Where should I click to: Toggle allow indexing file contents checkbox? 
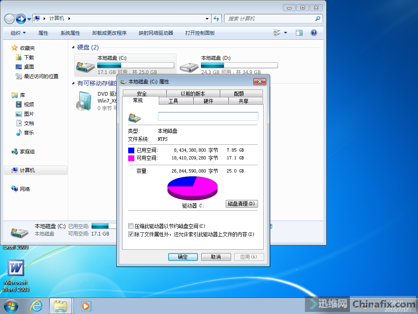(x=131, y=234)
